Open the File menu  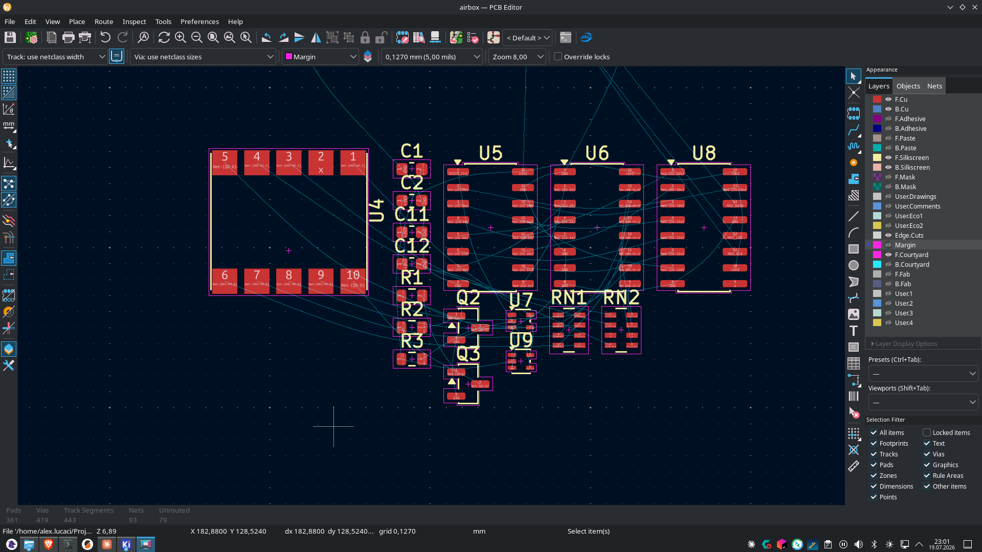tap(10, 21)
